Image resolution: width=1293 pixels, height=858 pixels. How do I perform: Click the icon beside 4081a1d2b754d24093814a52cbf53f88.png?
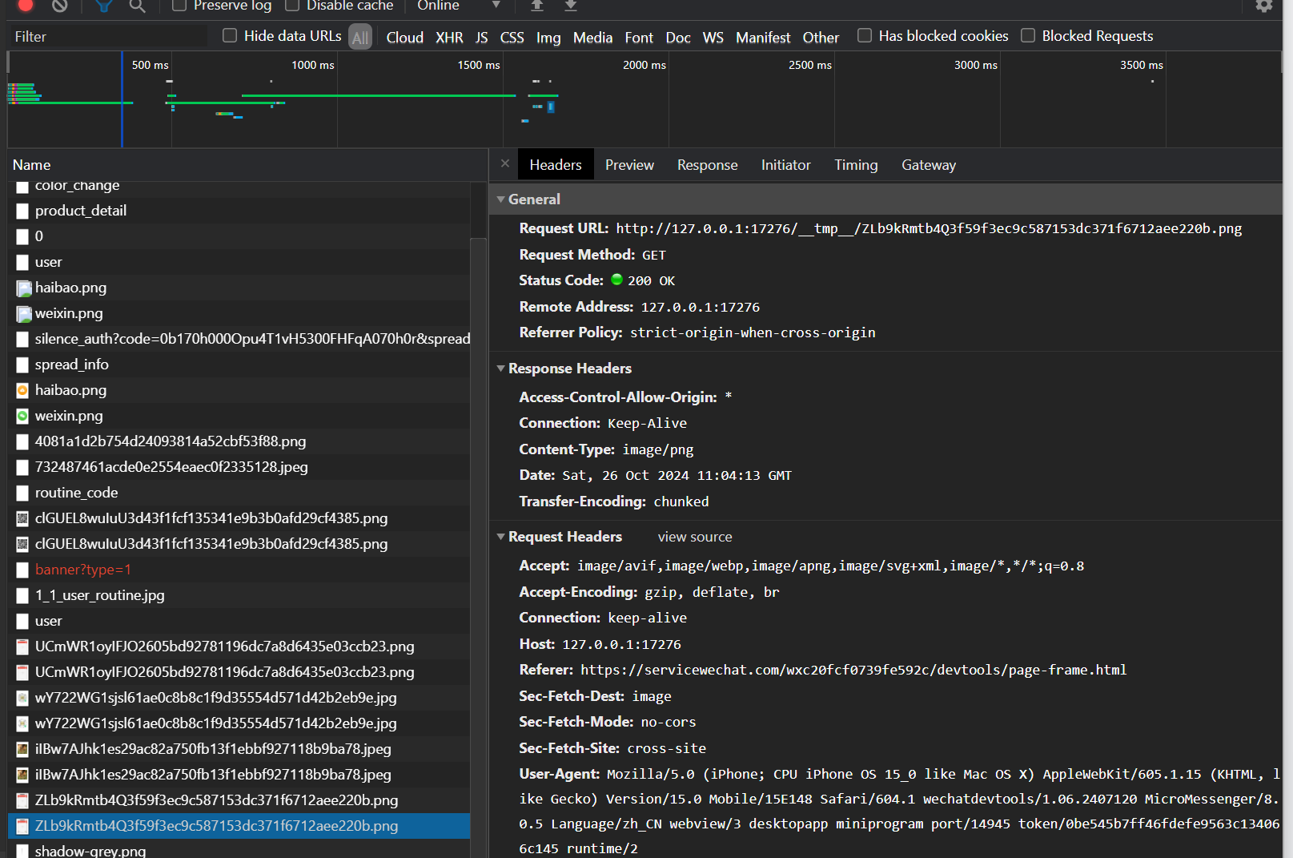click(x=22, y=441)
